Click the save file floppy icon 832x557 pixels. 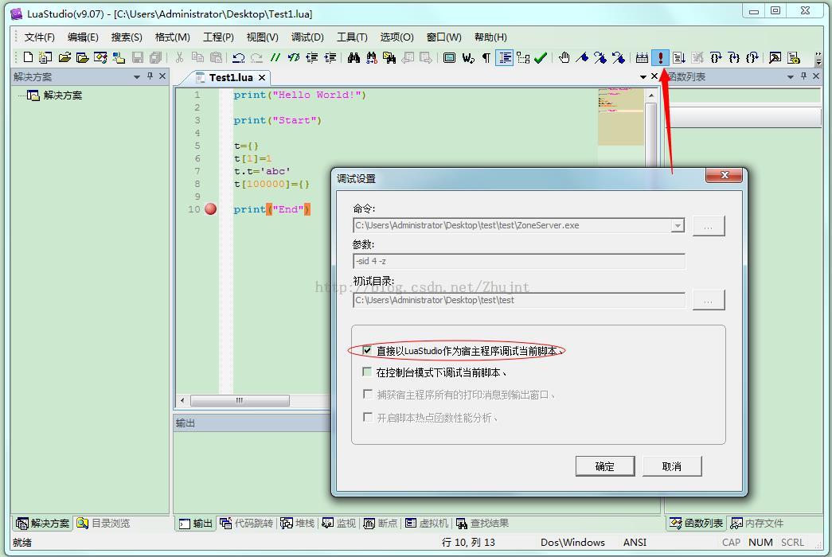pyautogui.click(x=138, y=57)
